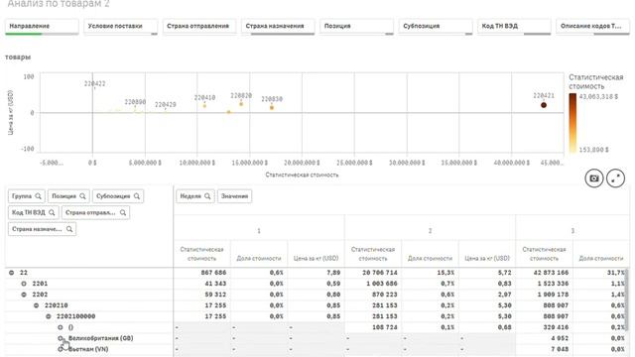635x357 pixels.
Task: Click the value 867 686
Action: (x=213, y=273)
